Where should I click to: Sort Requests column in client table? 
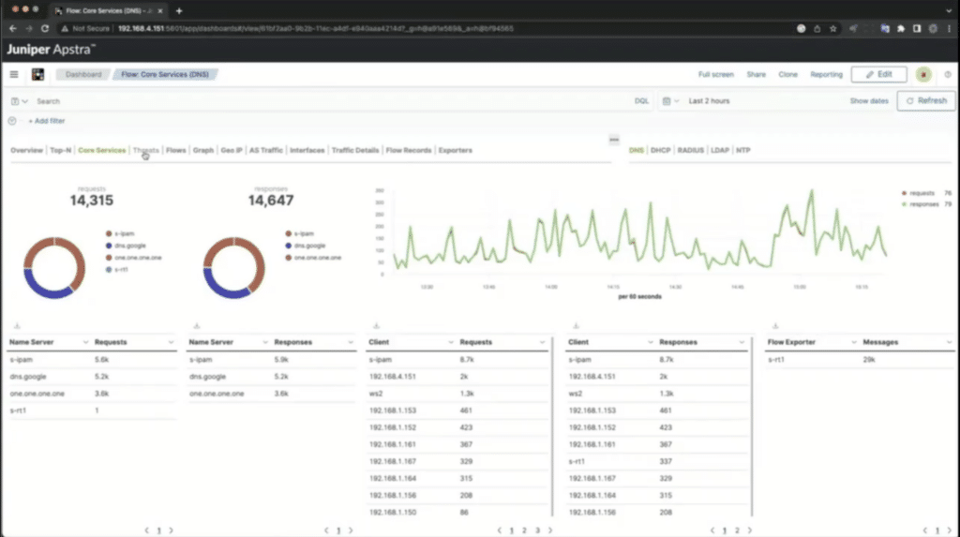[502, 342]
